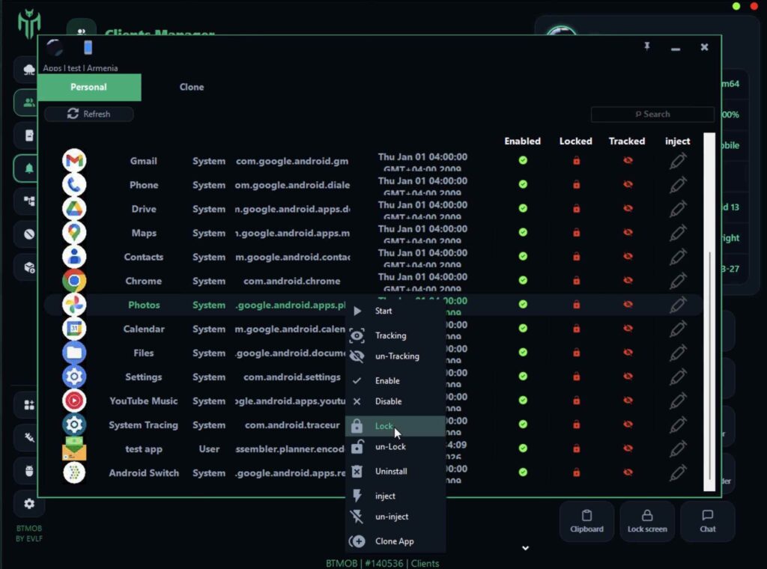Click the Chrome app icon

coord(74,281)
